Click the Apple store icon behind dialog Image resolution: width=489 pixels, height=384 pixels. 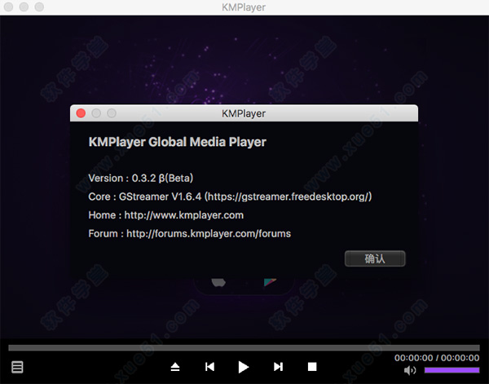(x=218, y=282)
